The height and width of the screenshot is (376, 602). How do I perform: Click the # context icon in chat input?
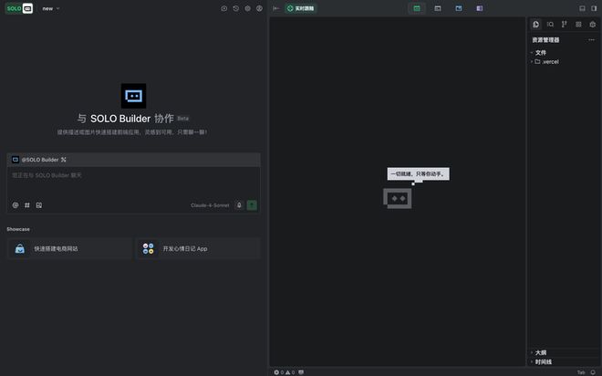27,205
